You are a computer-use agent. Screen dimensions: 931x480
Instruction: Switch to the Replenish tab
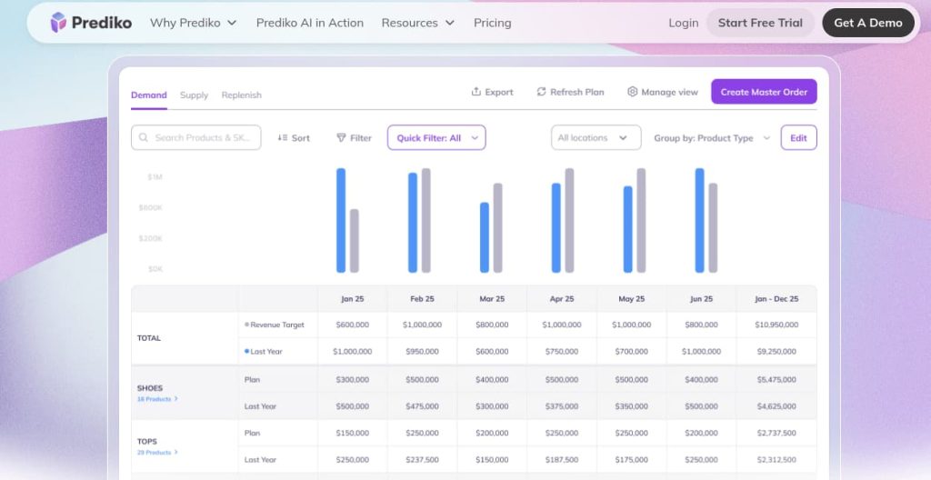coord(241,95)
